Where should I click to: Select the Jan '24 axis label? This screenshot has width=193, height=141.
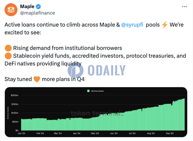click(x=21, y=133)
